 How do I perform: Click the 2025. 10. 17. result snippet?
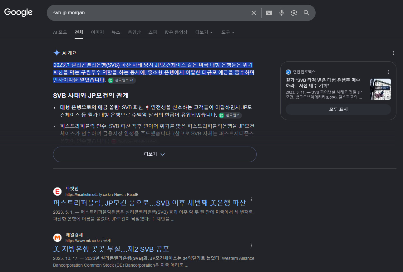[x=154, y=262]
